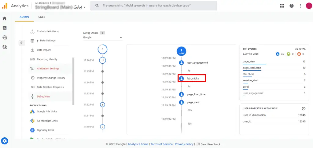Open Custom definitions menu item

click(48, 31)
